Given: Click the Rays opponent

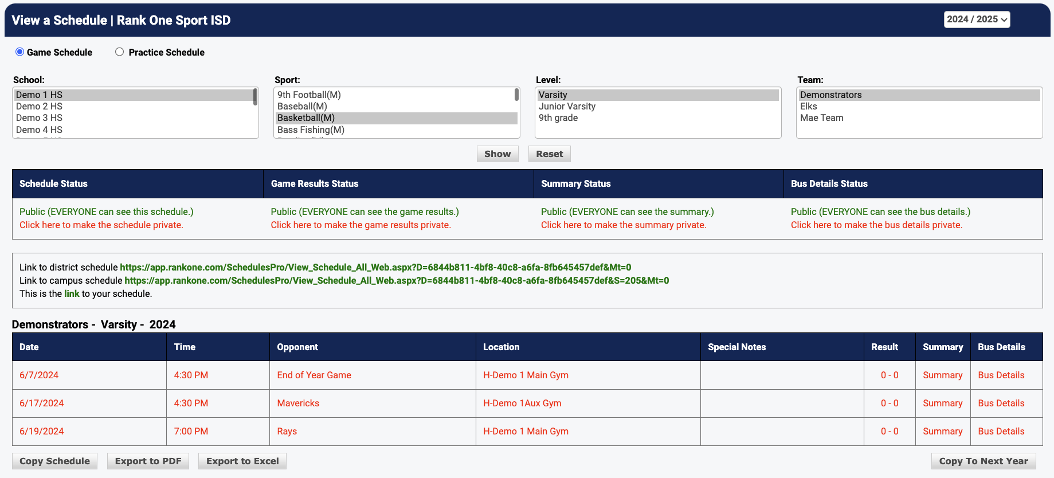Looking at the screenshot, I should [287, 431].
